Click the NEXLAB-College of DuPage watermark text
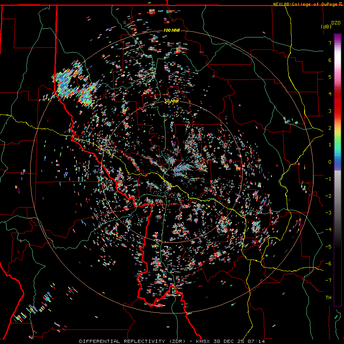The image size is (344, 344). pyautogui.click(x=306, y=4)
